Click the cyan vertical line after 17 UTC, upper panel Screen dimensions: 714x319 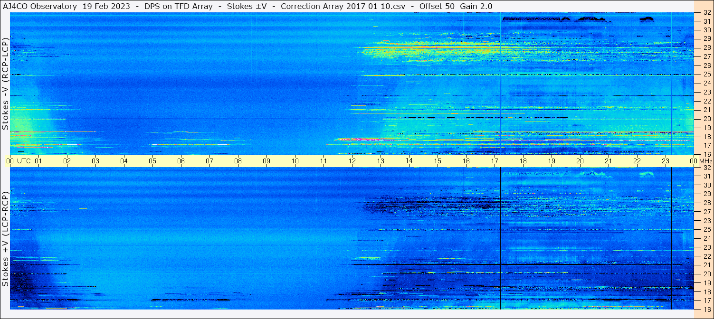[x=500, y=84]
